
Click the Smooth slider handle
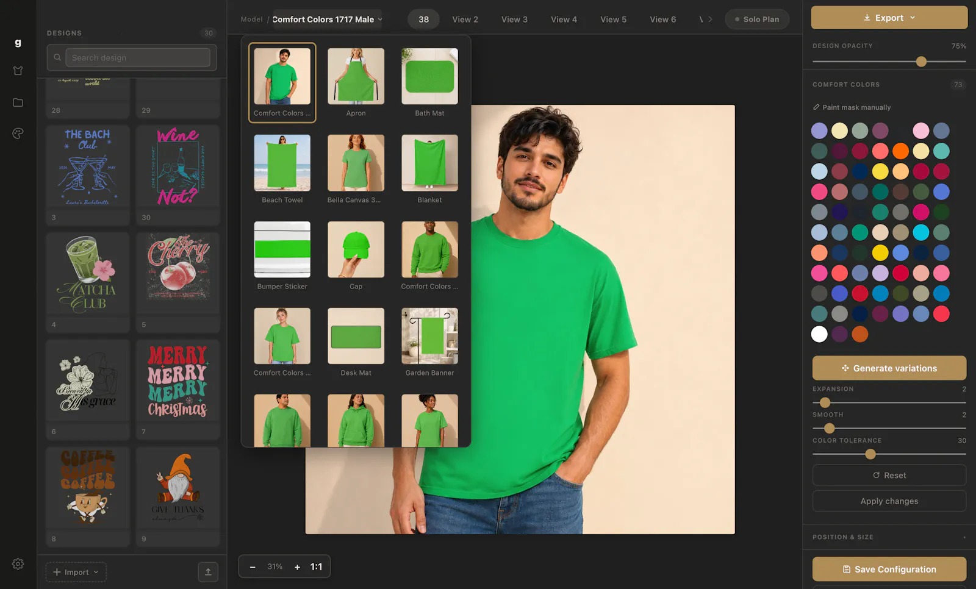point(829,428)
